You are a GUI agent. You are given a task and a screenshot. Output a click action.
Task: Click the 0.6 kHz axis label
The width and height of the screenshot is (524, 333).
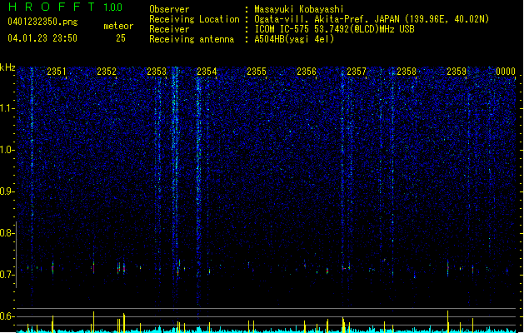pyautogui.click(x=7, y=316)
